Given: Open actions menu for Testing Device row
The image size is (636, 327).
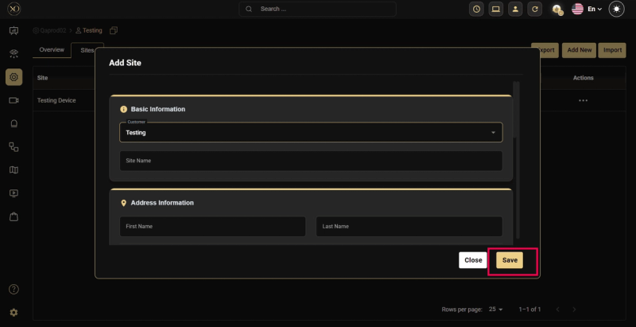Looking at the screenshot, I should (584, 100).
